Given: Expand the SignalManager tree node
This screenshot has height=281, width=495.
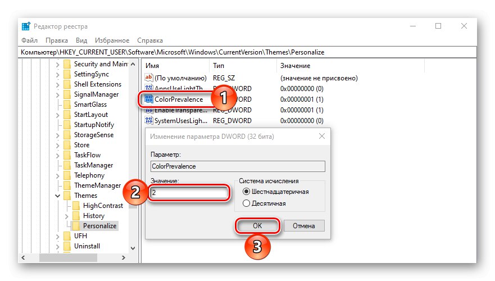Looking at the screenshot, I should tap(57, 95).
